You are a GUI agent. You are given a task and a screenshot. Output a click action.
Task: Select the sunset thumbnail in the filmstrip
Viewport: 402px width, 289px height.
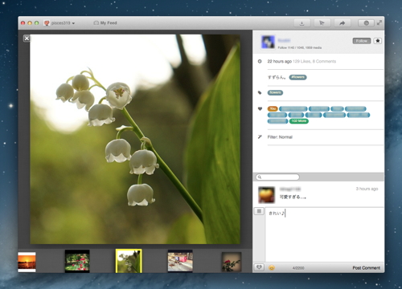point(27,262)
